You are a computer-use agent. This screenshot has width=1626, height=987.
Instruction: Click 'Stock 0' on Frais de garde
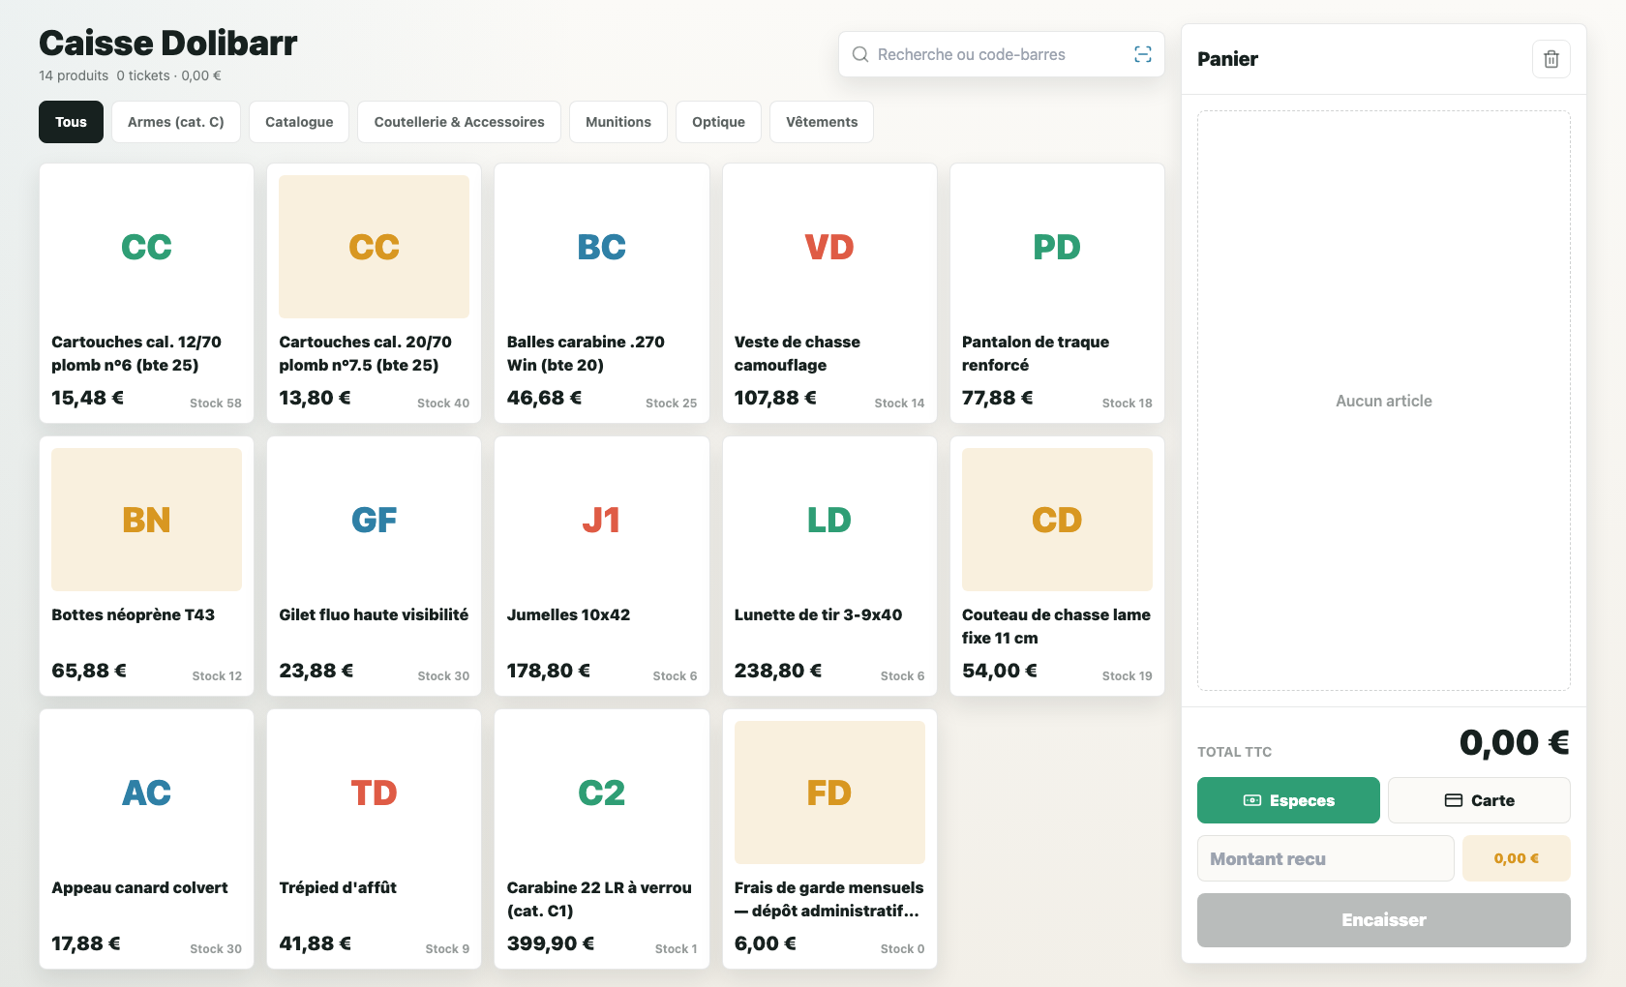click(x=902, y=948)
